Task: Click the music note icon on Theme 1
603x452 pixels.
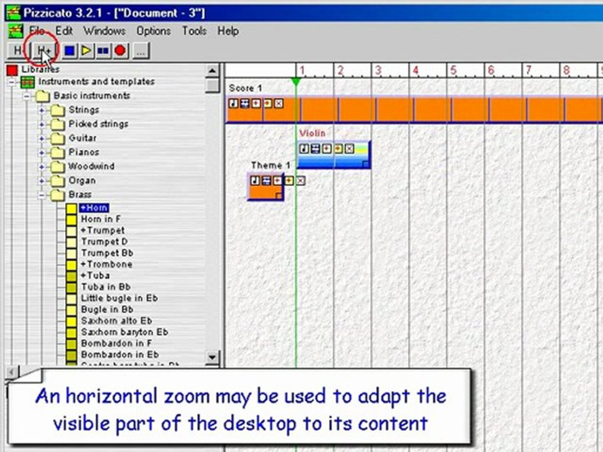Action: [255, 181]
